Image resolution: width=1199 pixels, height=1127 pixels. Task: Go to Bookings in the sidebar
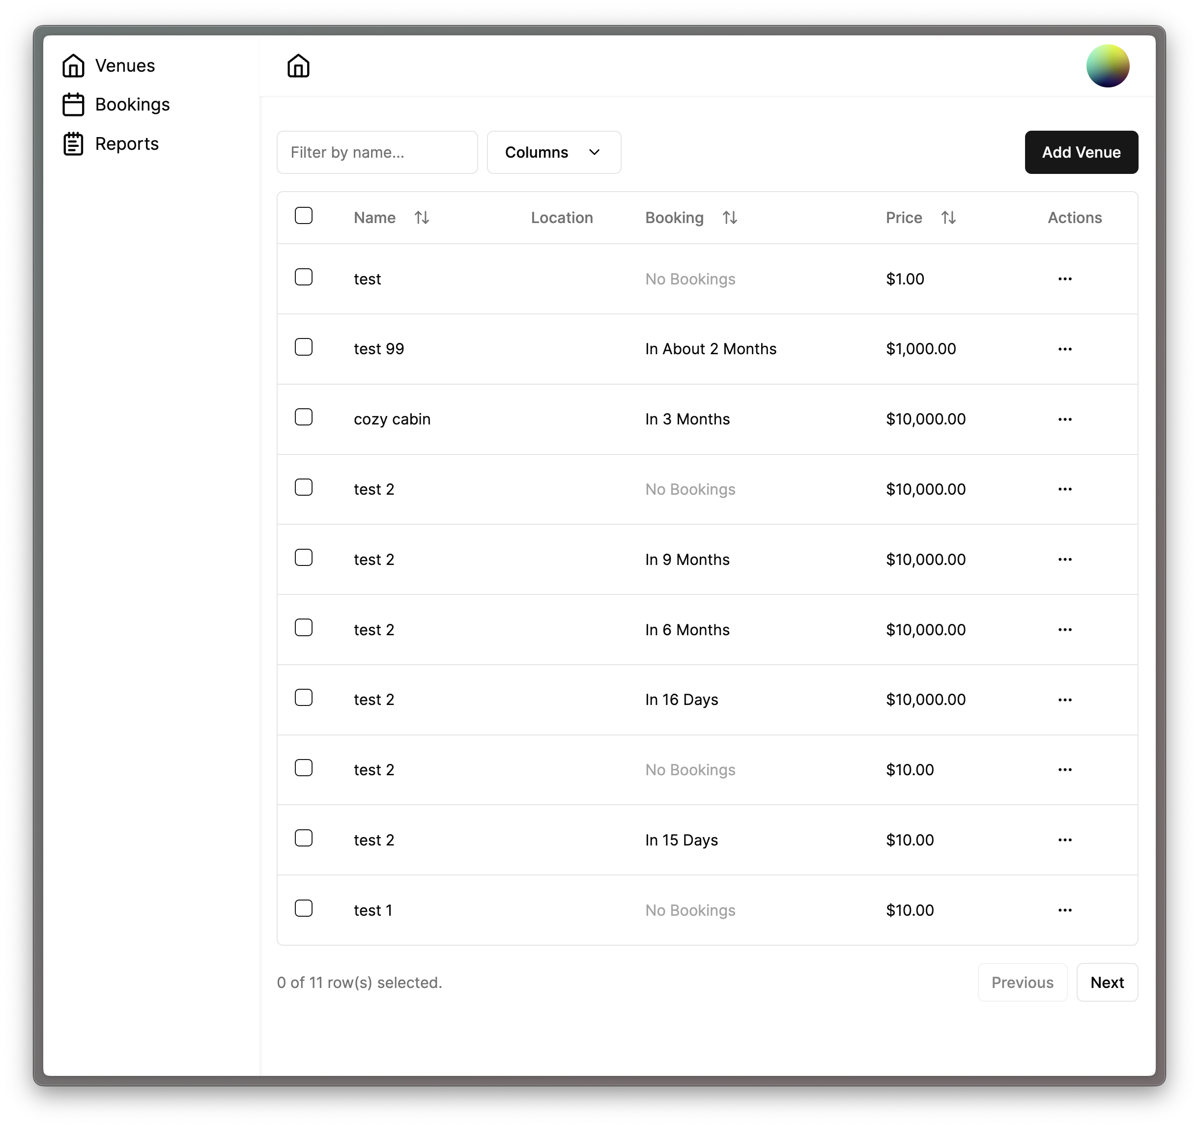click(116, 105)
